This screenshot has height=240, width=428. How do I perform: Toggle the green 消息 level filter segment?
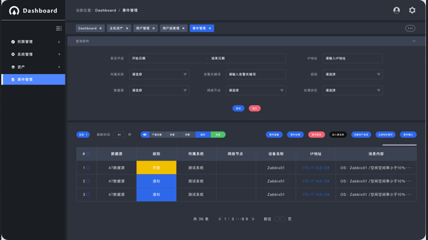[218, 135]
